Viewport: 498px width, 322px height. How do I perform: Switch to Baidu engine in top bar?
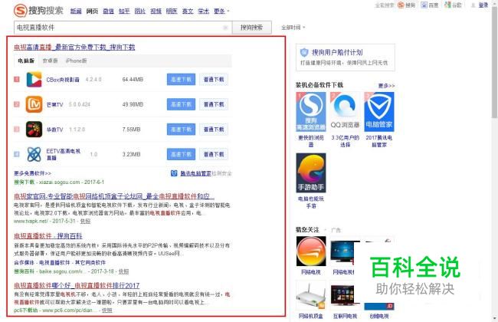coord(430,5)
